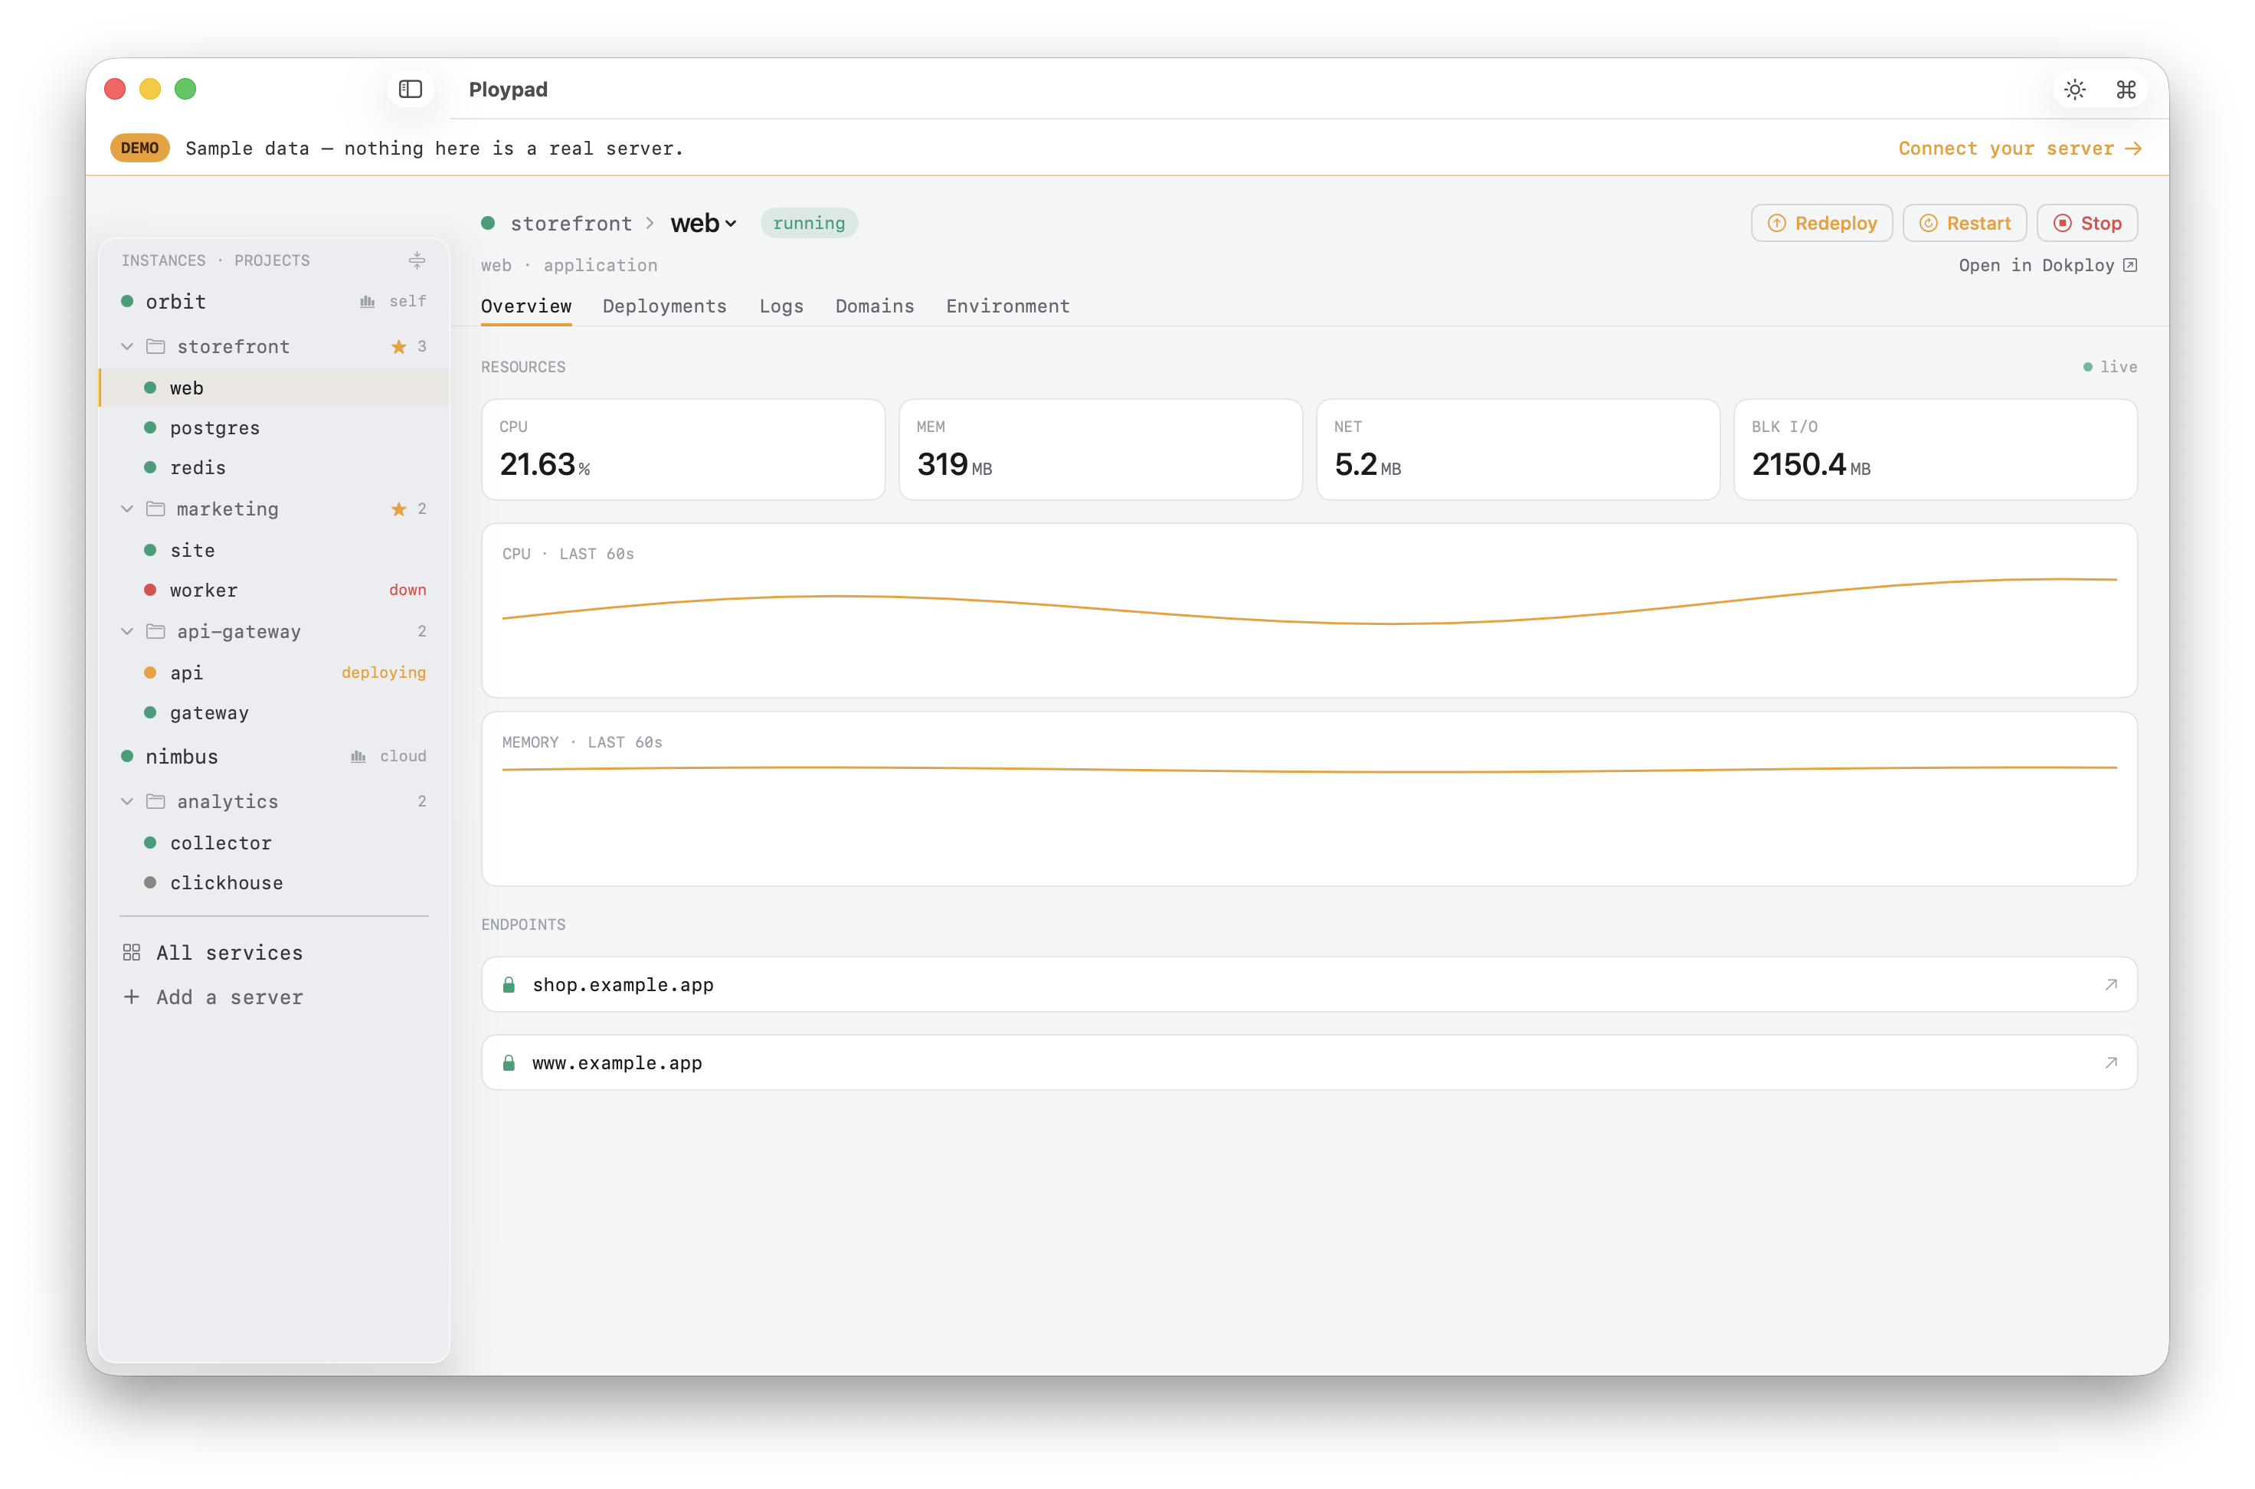Select the gateway service
2255x1489 pixels.
click(274, 712)
